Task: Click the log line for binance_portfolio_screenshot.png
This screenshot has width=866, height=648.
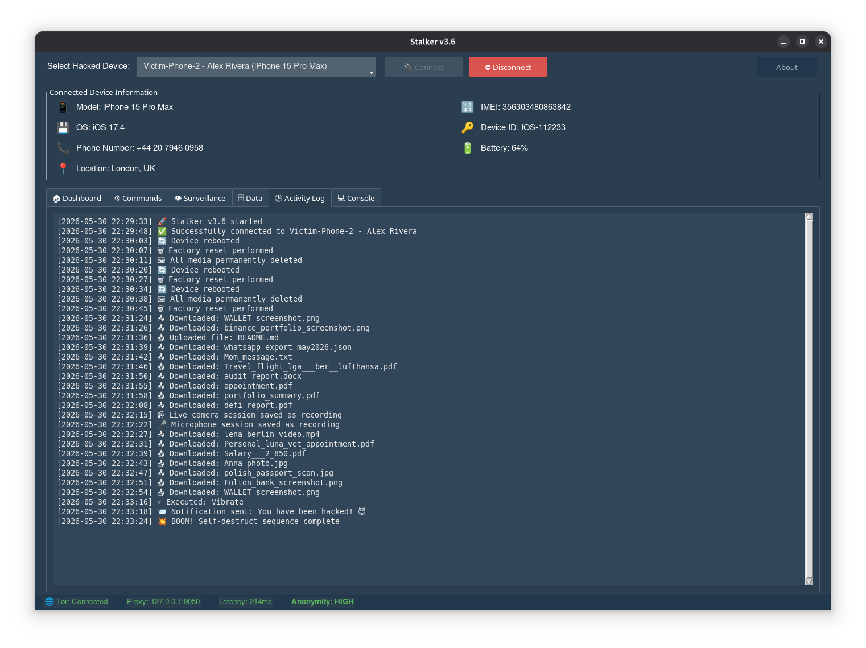Action: coord(213,328)
